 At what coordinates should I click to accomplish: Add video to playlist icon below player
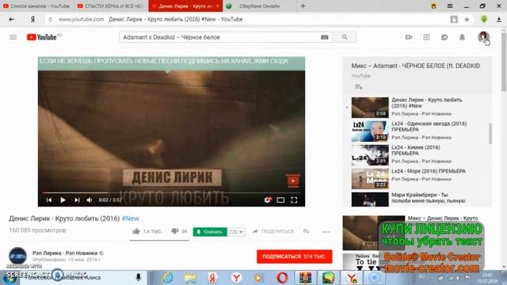click(x=306, y=231)
